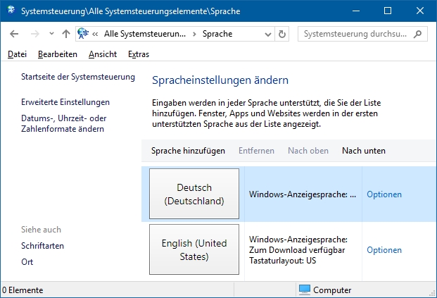
Task: Focus the Systemsteuerung durchsuchen search field
Action: click(x=362, y=34)
